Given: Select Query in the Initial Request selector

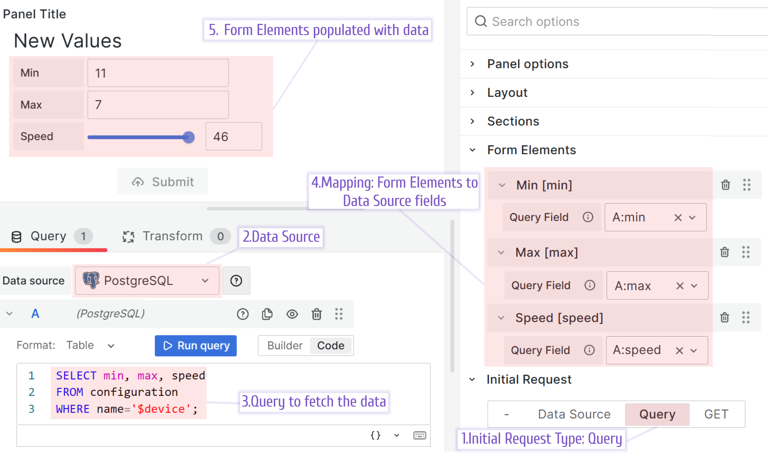Looking at the screenshot, I should (x=657, y=414).
